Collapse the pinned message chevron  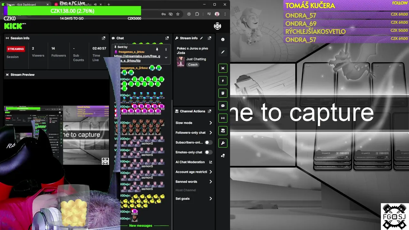click(x=166, y=57)
